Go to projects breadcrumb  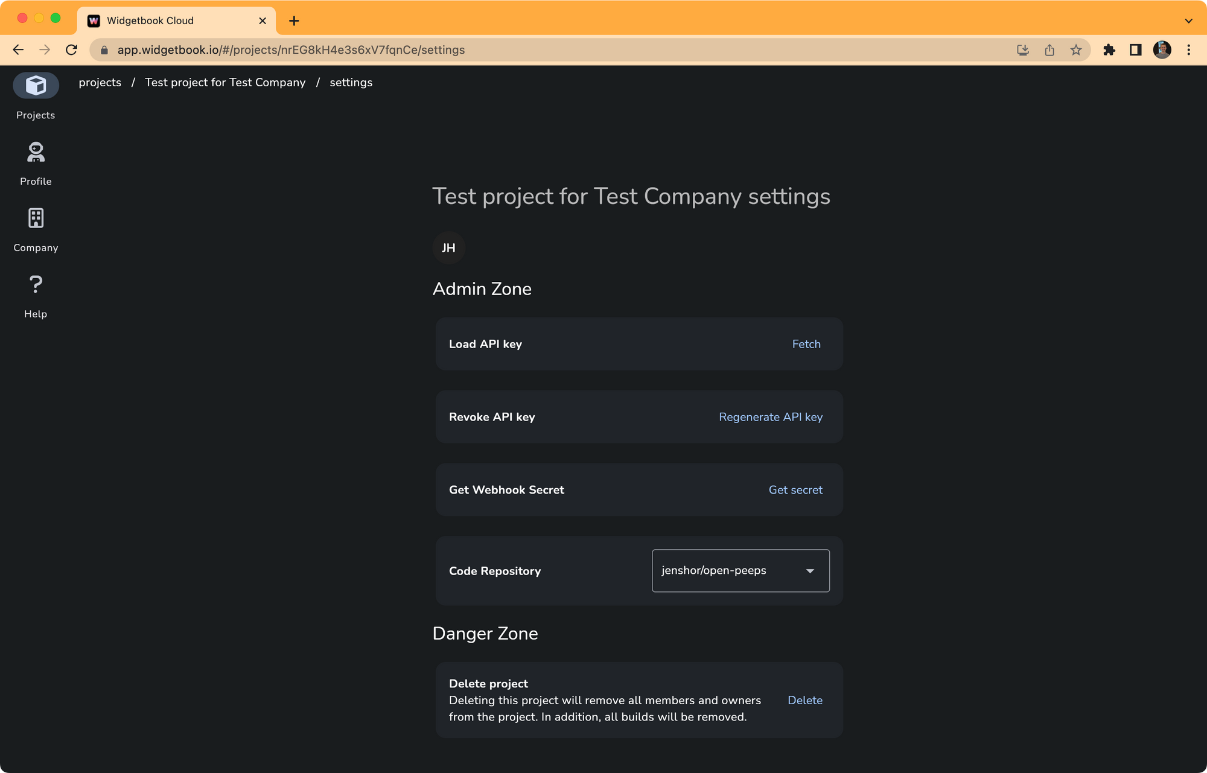click(100, 83)
